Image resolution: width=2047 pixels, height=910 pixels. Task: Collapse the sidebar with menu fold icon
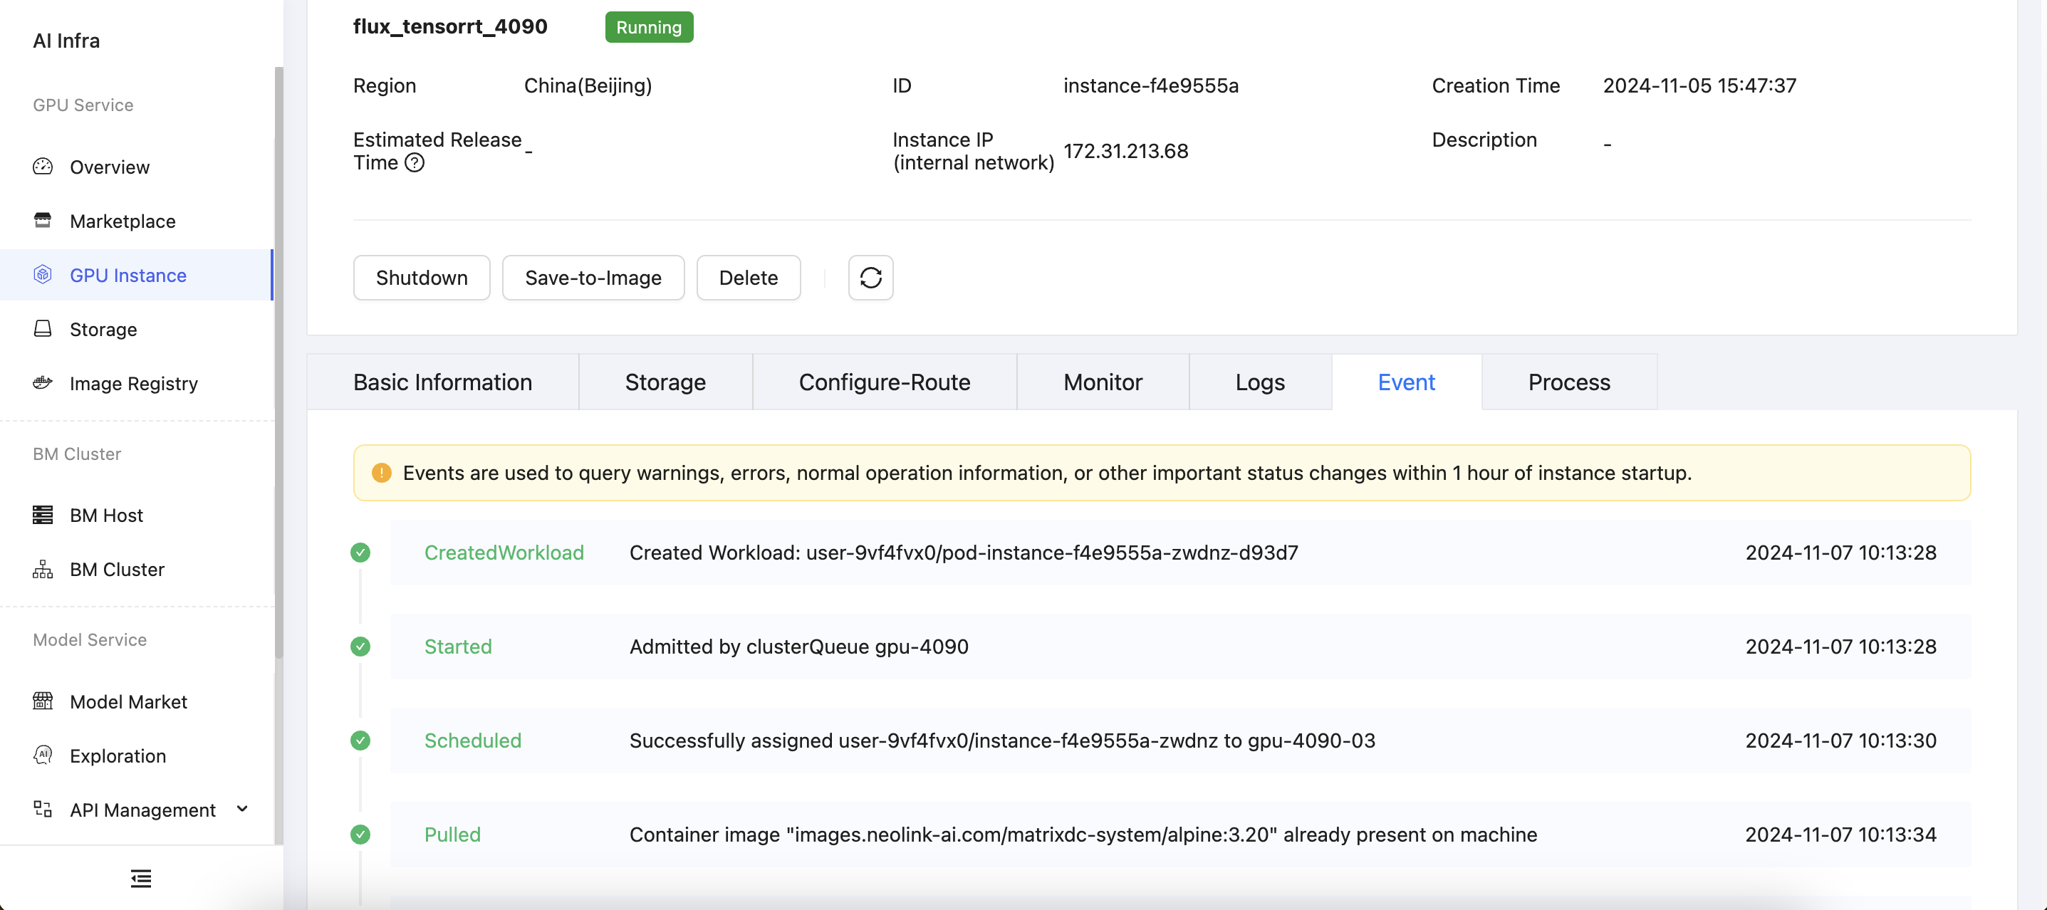[x=140, y=878]
